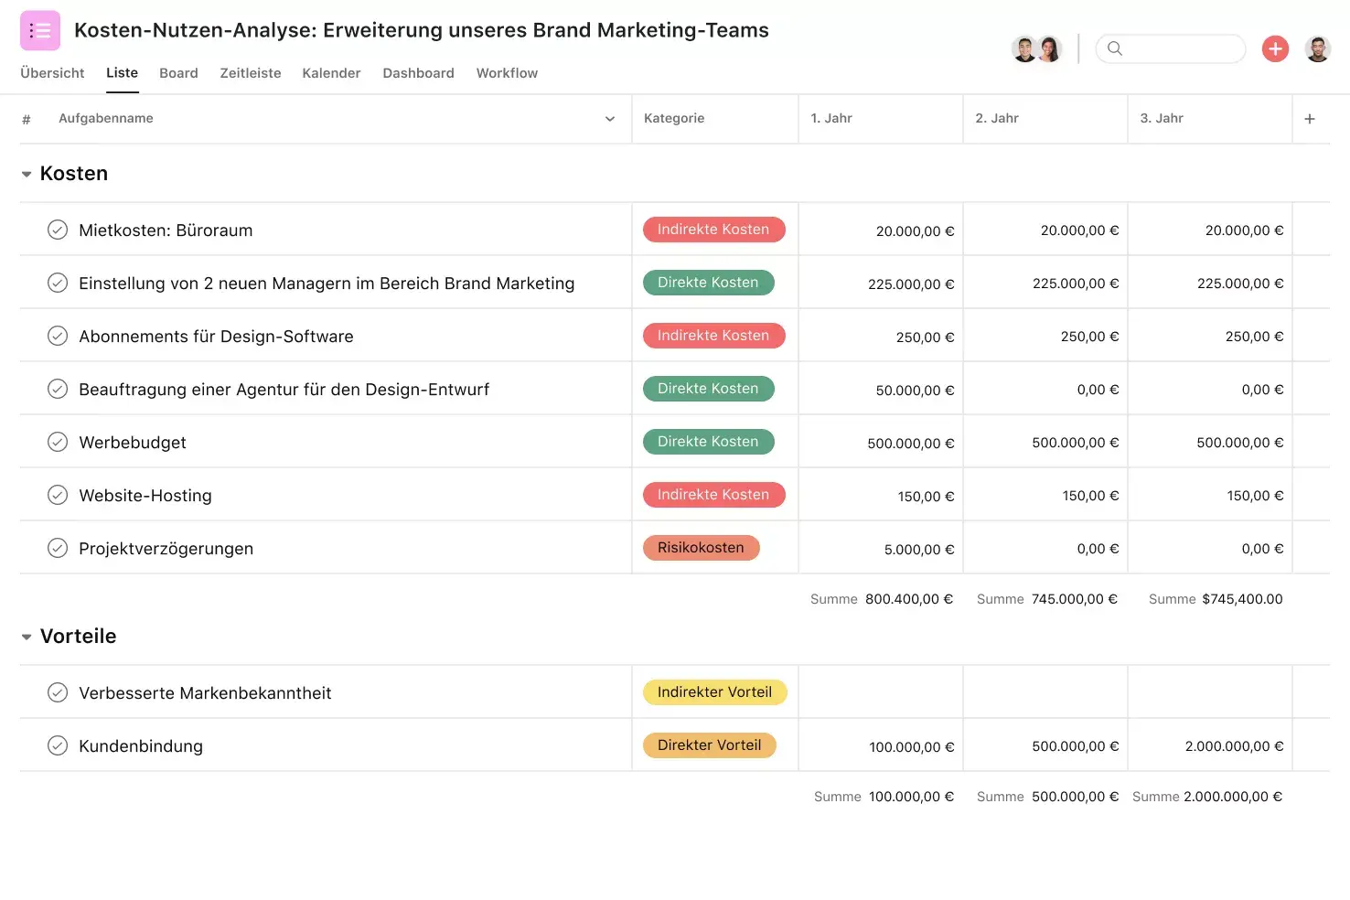
Task: Click the Risikokosten tag
Action: [x=701, y=548]
